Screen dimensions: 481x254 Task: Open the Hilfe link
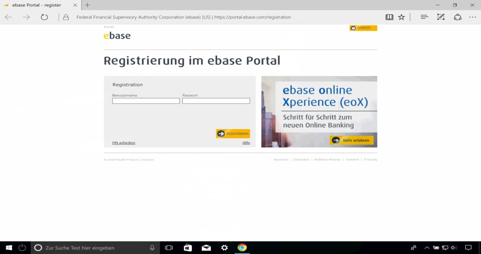[246, 143]
